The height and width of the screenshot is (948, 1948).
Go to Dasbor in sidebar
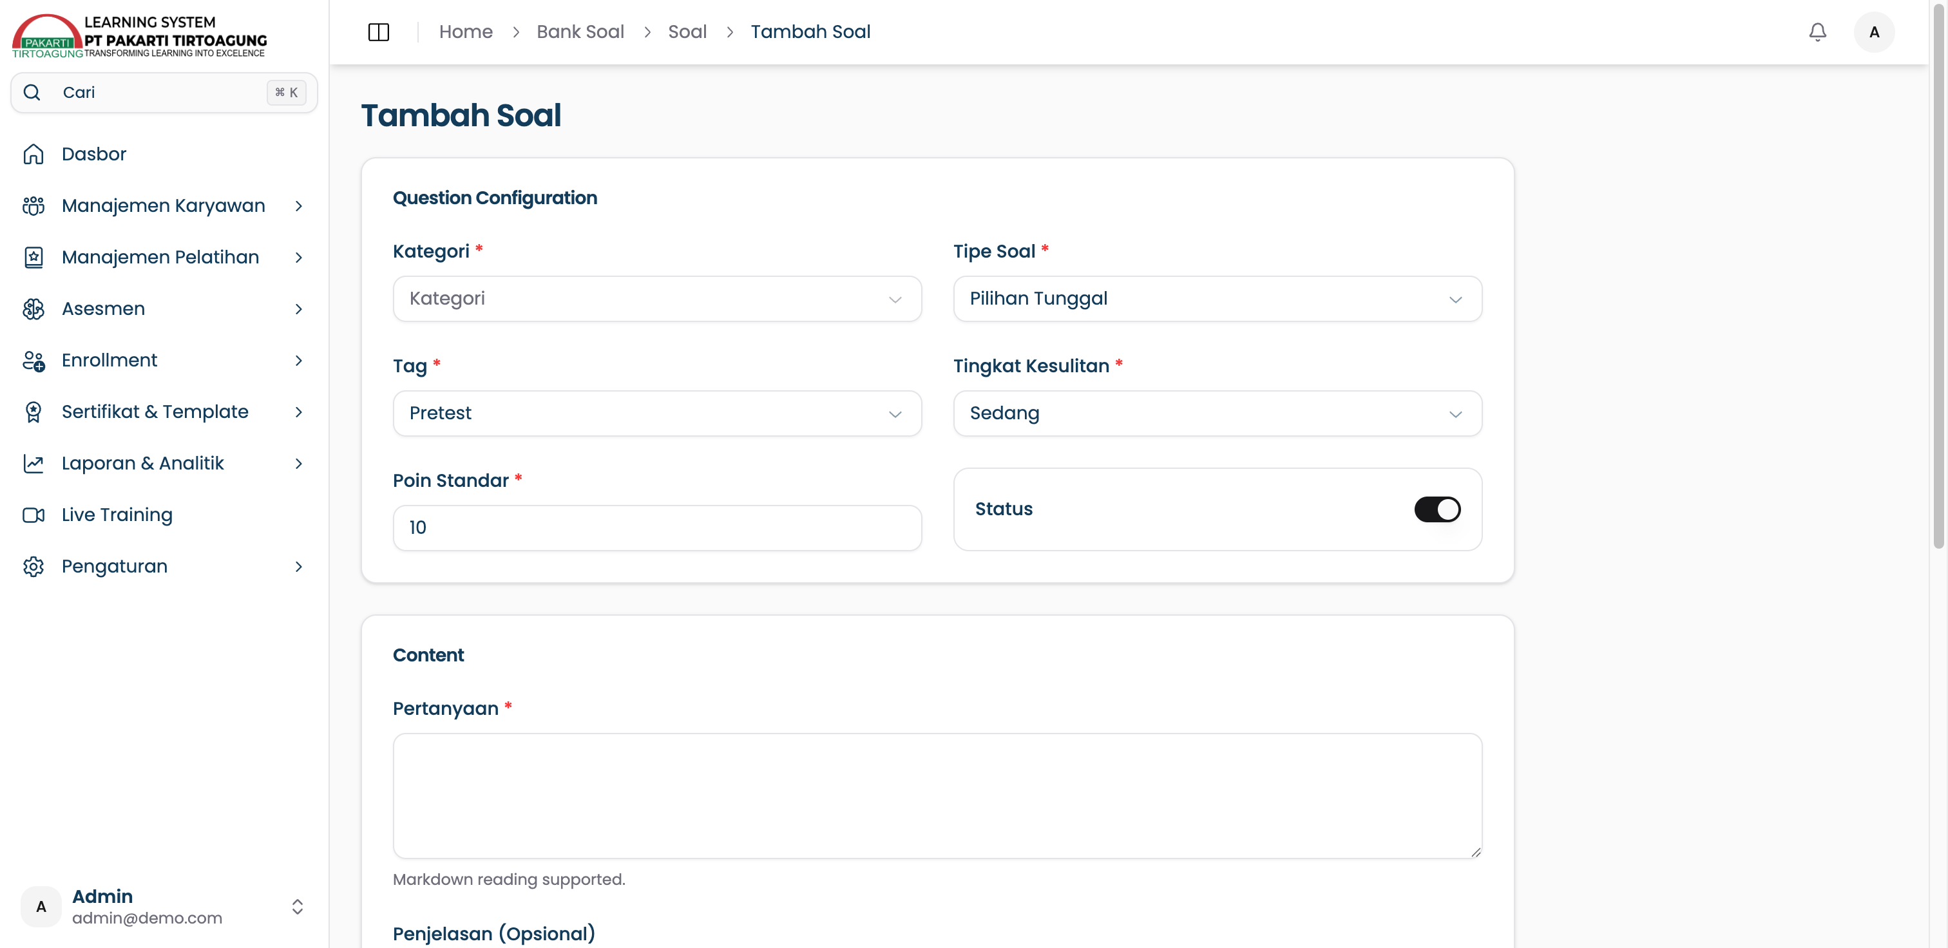pos(164,154)
